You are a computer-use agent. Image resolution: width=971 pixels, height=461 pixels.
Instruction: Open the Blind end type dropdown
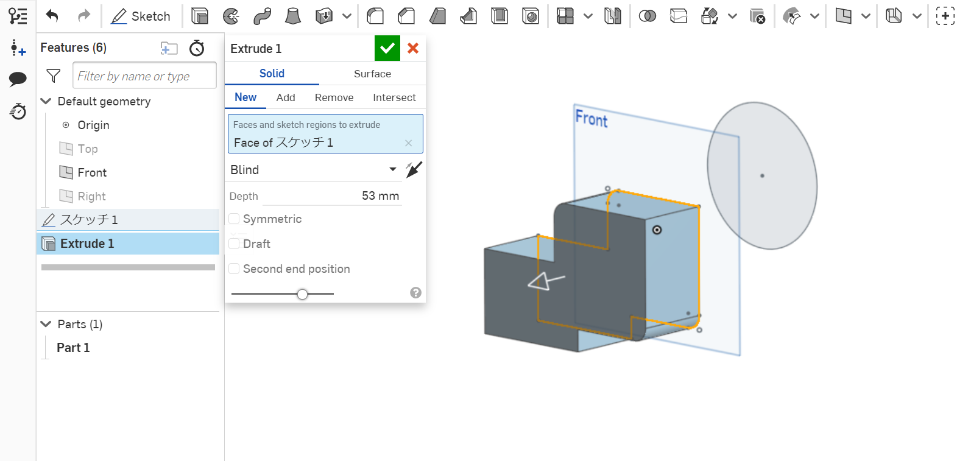(x=315, y=170)
